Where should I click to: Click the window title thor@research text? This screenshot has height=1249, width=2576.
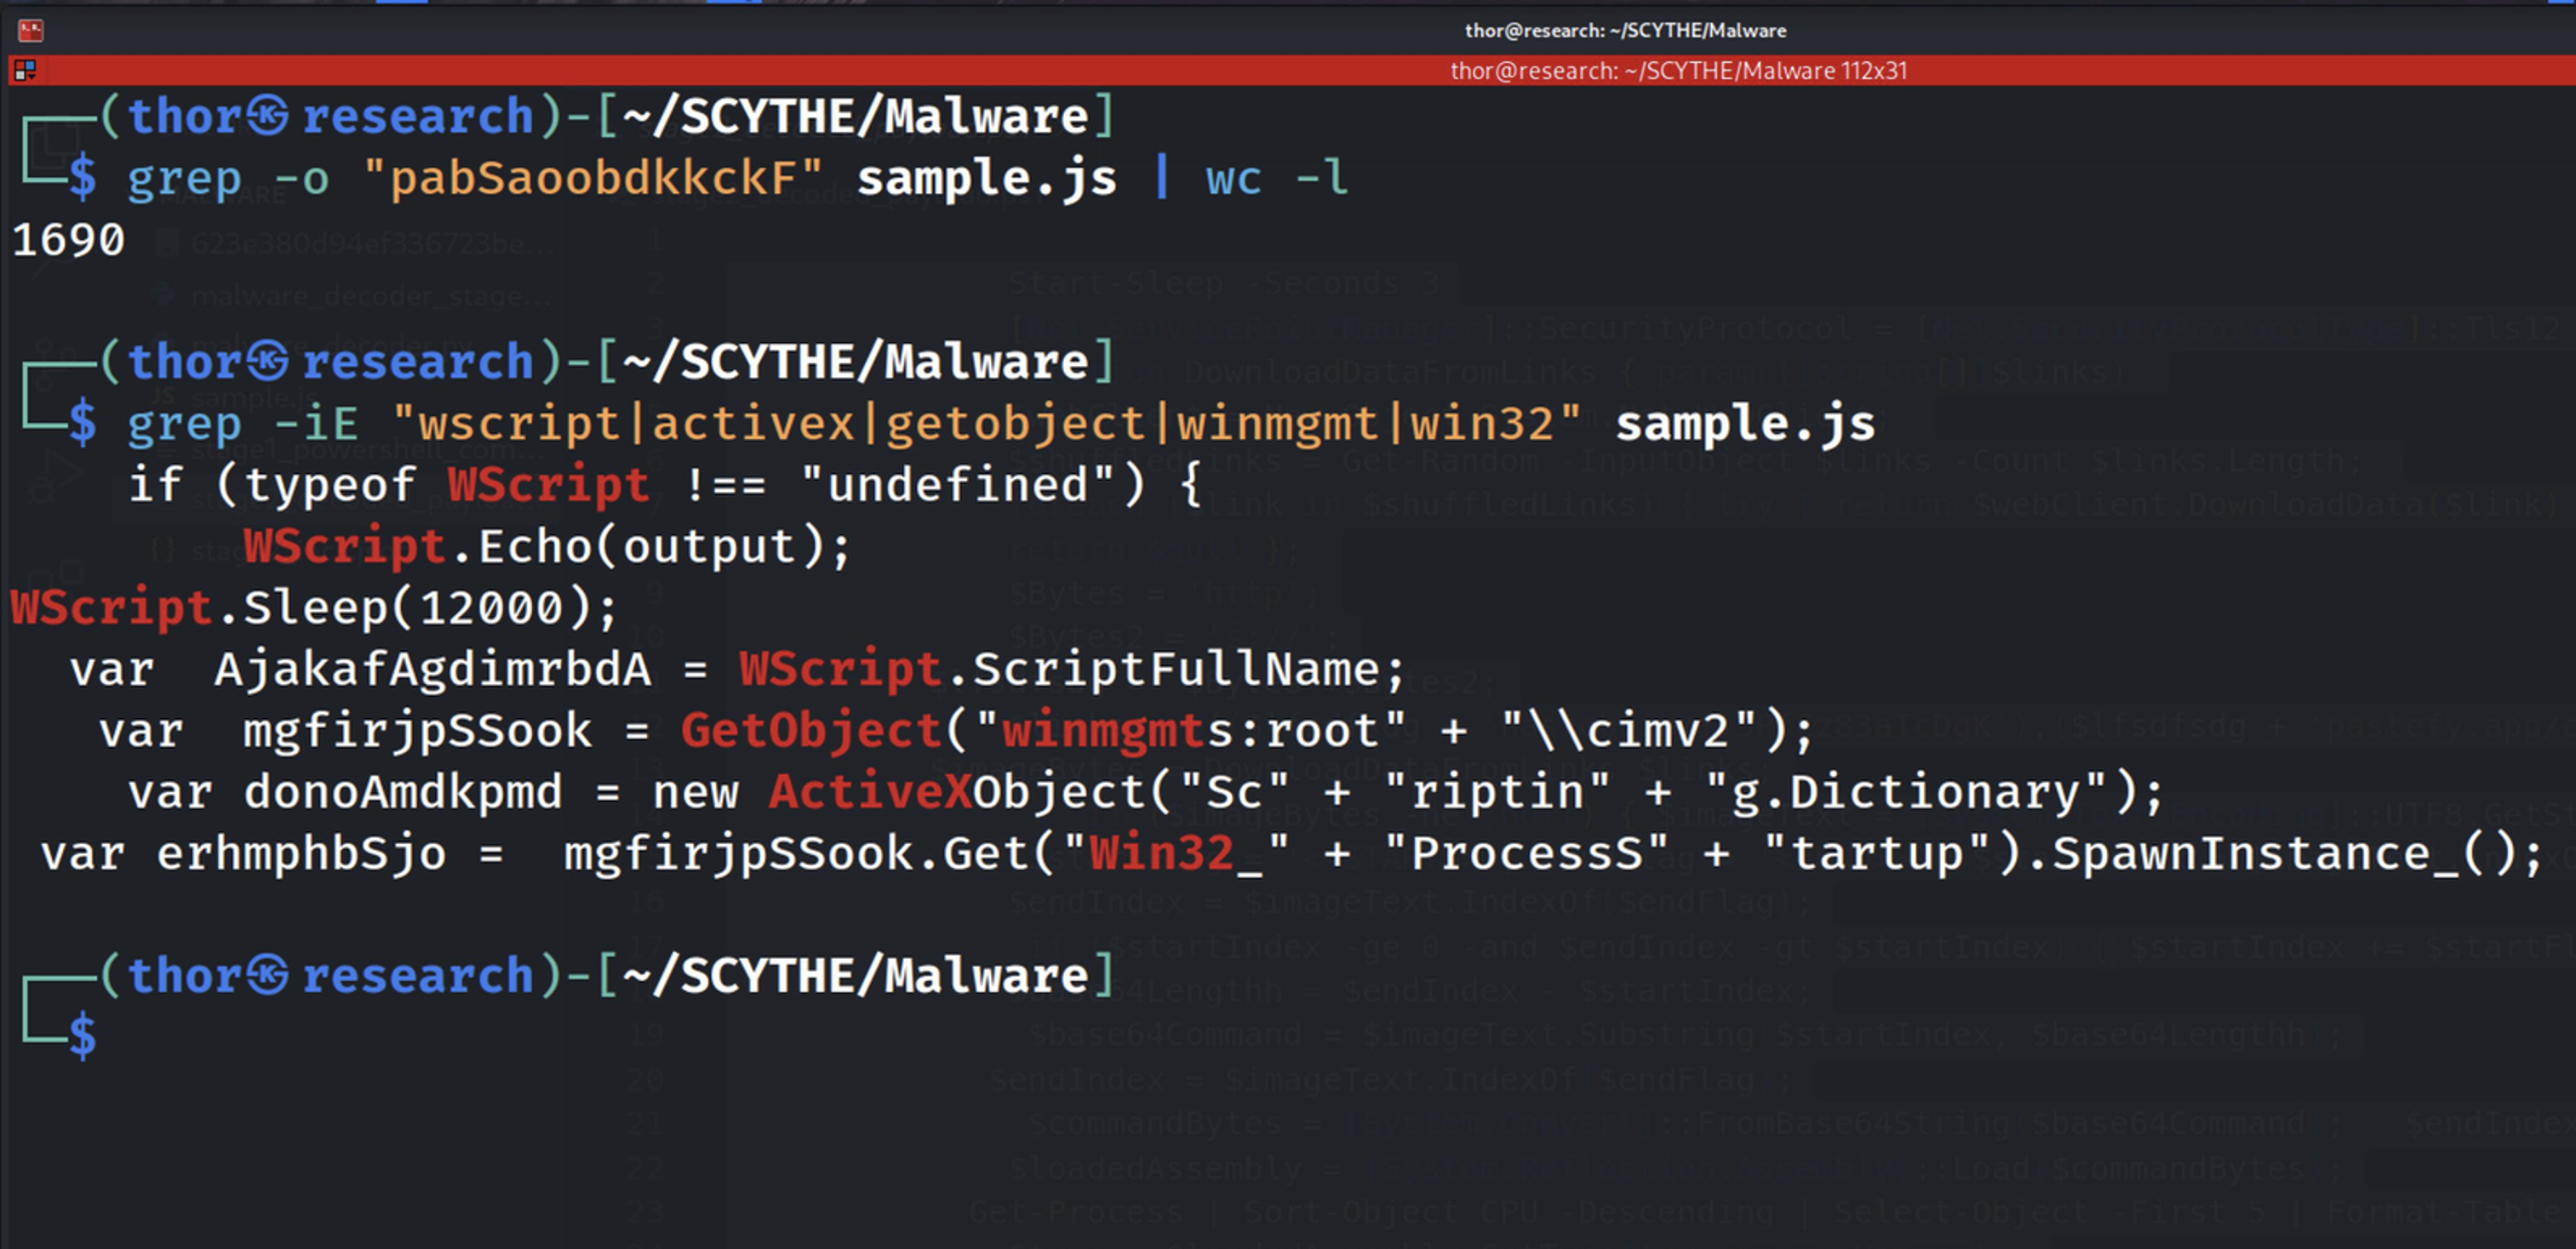1625,30
